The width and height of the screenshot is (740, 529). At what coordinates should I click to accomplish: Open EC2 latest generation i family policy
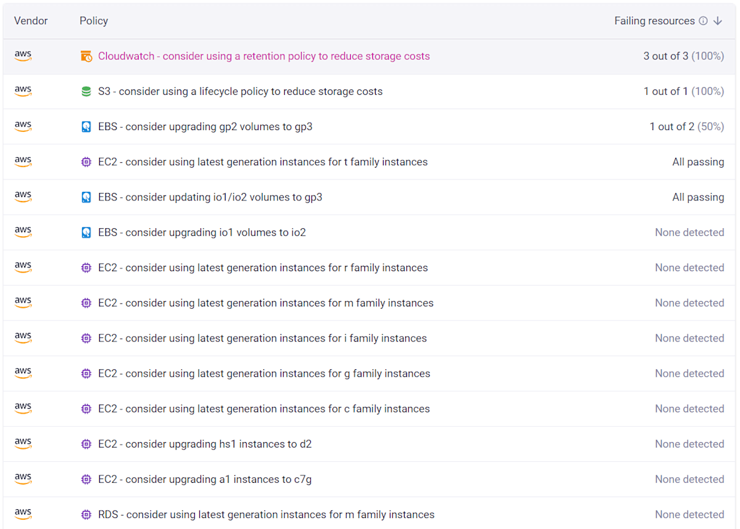(x=263, y=338)
